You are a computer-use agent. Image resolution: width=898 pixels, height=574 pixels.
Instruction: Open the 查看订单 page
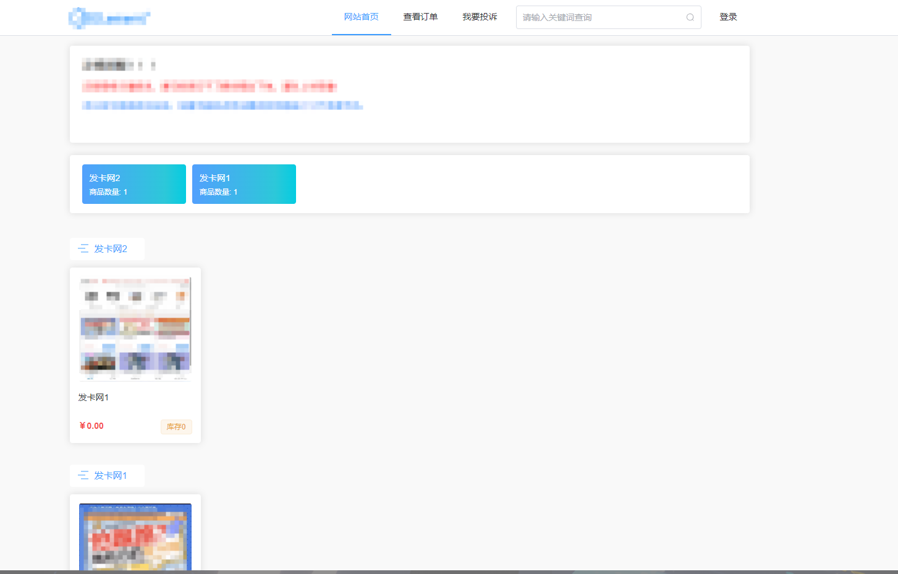pos(420,17)
